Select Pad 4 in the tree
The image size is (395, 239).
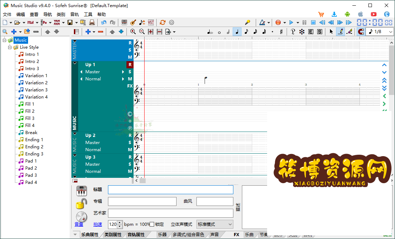[x=31, y=182]
